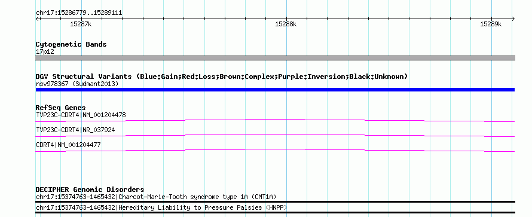Click the black bar under the CMT1A label
Image resolution: width=532 pixels, height=217 pixels.
275,201
